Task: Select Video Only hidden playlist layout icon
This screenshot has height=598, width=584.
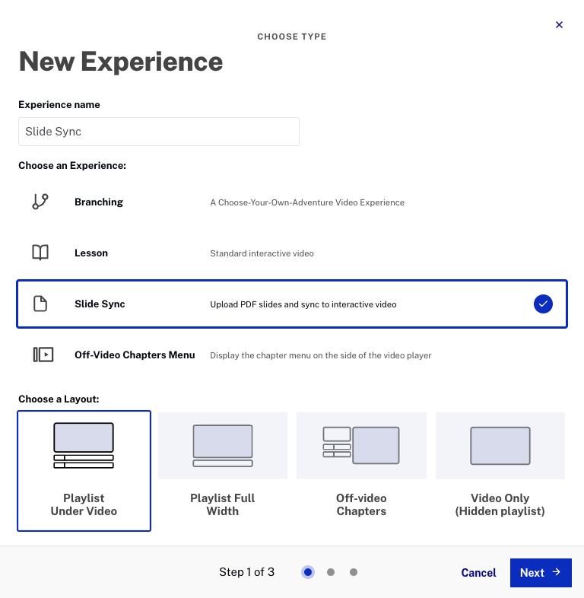Action: [x=500, y=445]
